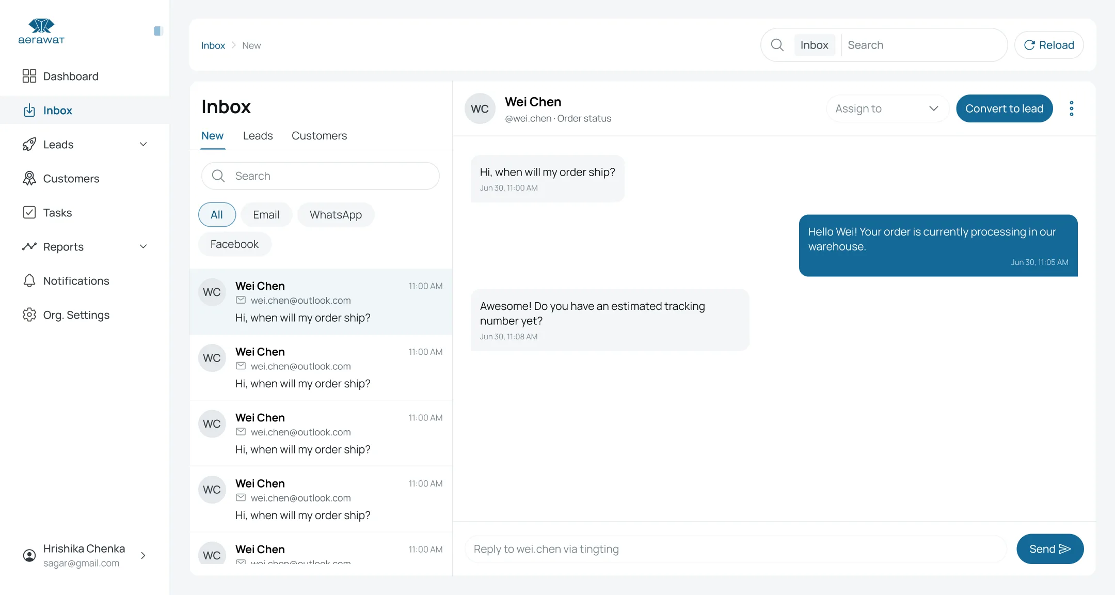Click the Inbox tray icon in sidebar
The width and height of the screenshot is (1115, 595).
29,110
